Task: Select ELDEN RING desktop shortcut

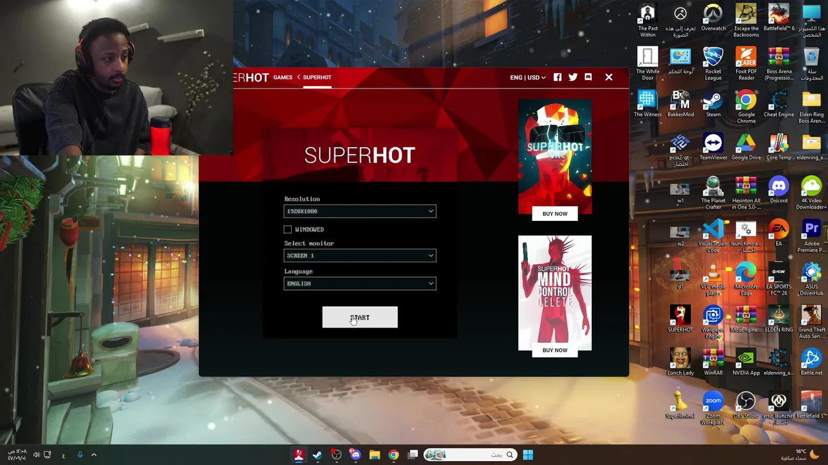Action: [x=779, y=319]
